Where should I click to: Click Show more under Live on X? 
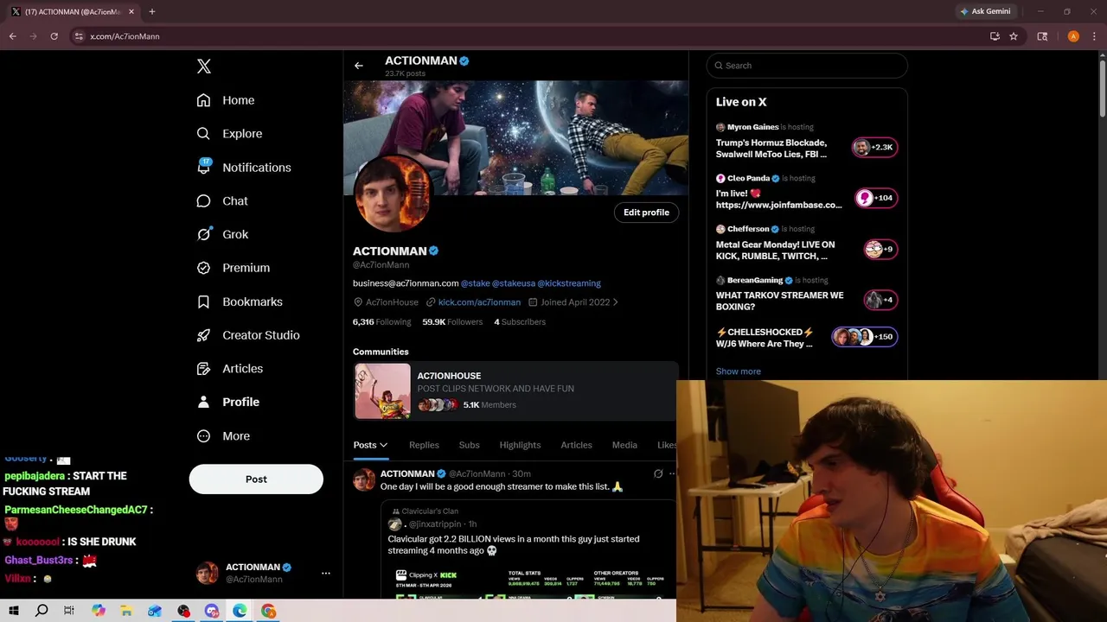pos(739,371)
